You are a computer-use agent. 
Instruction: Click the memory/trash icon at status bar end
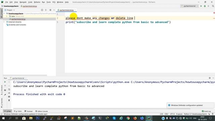[213, 114]
